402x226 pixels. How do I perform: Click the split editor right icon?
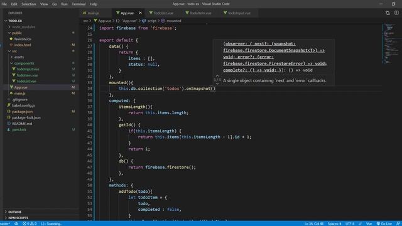[396, 13]
